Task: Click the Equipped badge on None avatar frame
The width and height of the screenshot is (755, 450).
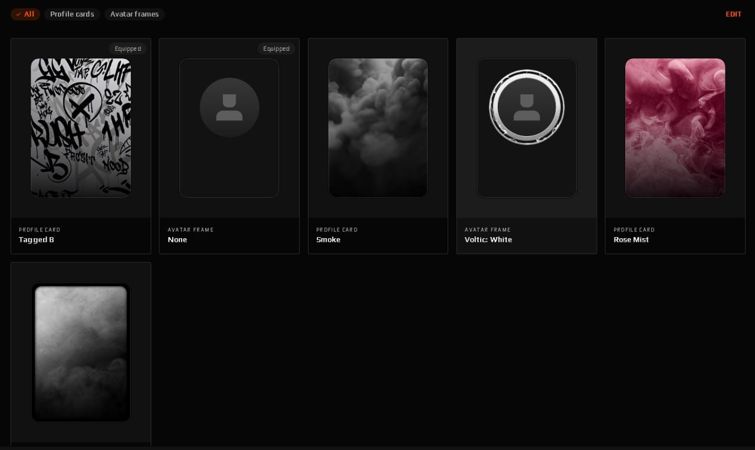Action: click(276, 49)
